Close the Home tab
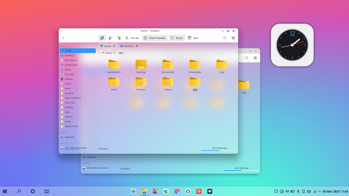 tap(114, 46)
